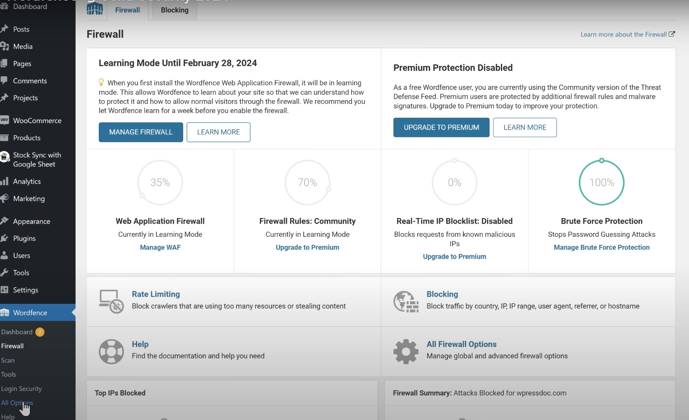Open Scan in the Wordfence submenu
Viewport: 689px width, 420px height.
point(8,360)
